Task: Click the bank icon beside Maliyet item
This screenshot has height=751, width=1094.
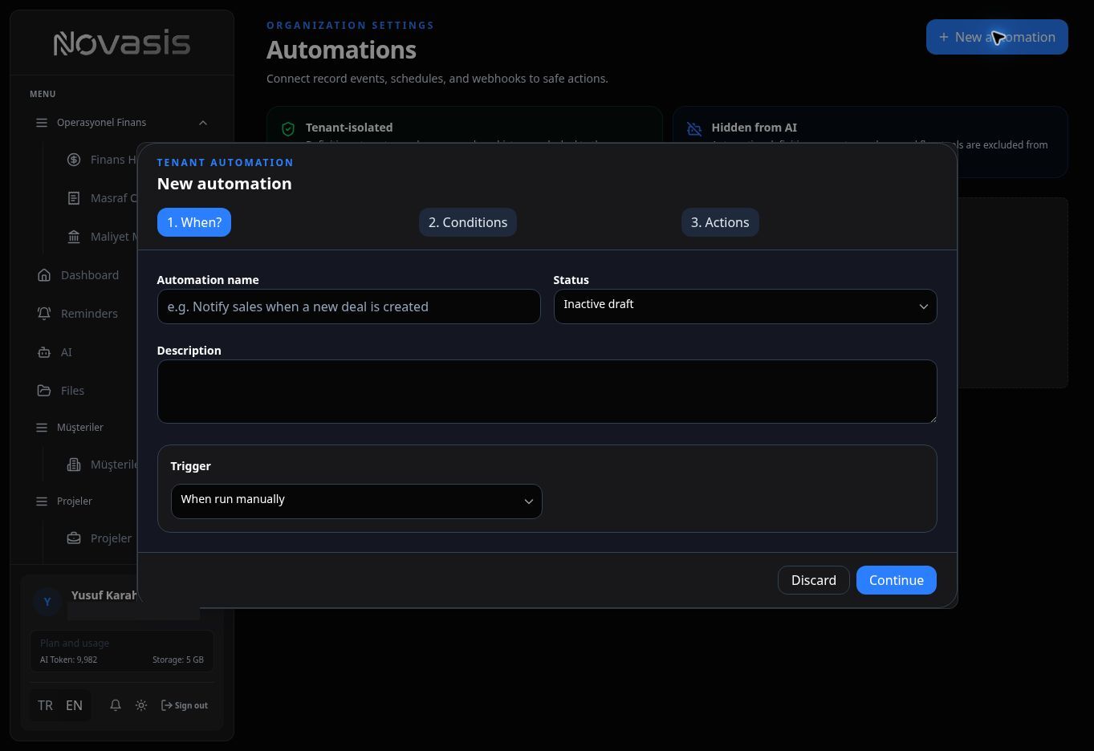Action: click(x=74, y=237)
